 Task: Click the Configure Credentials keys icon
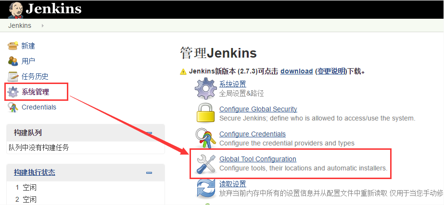pos(205,138)
